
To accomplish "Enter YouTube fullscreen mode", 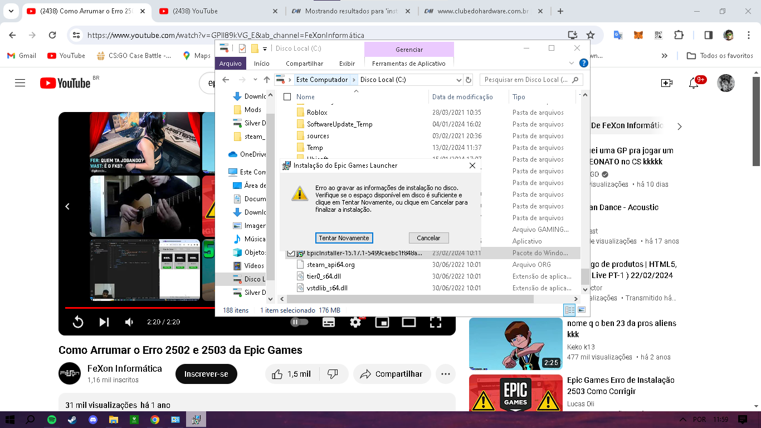I will click(436, 322).
